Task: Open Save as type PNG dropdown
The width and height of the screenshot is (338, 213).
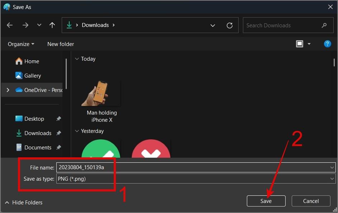Action: point(196,179)
